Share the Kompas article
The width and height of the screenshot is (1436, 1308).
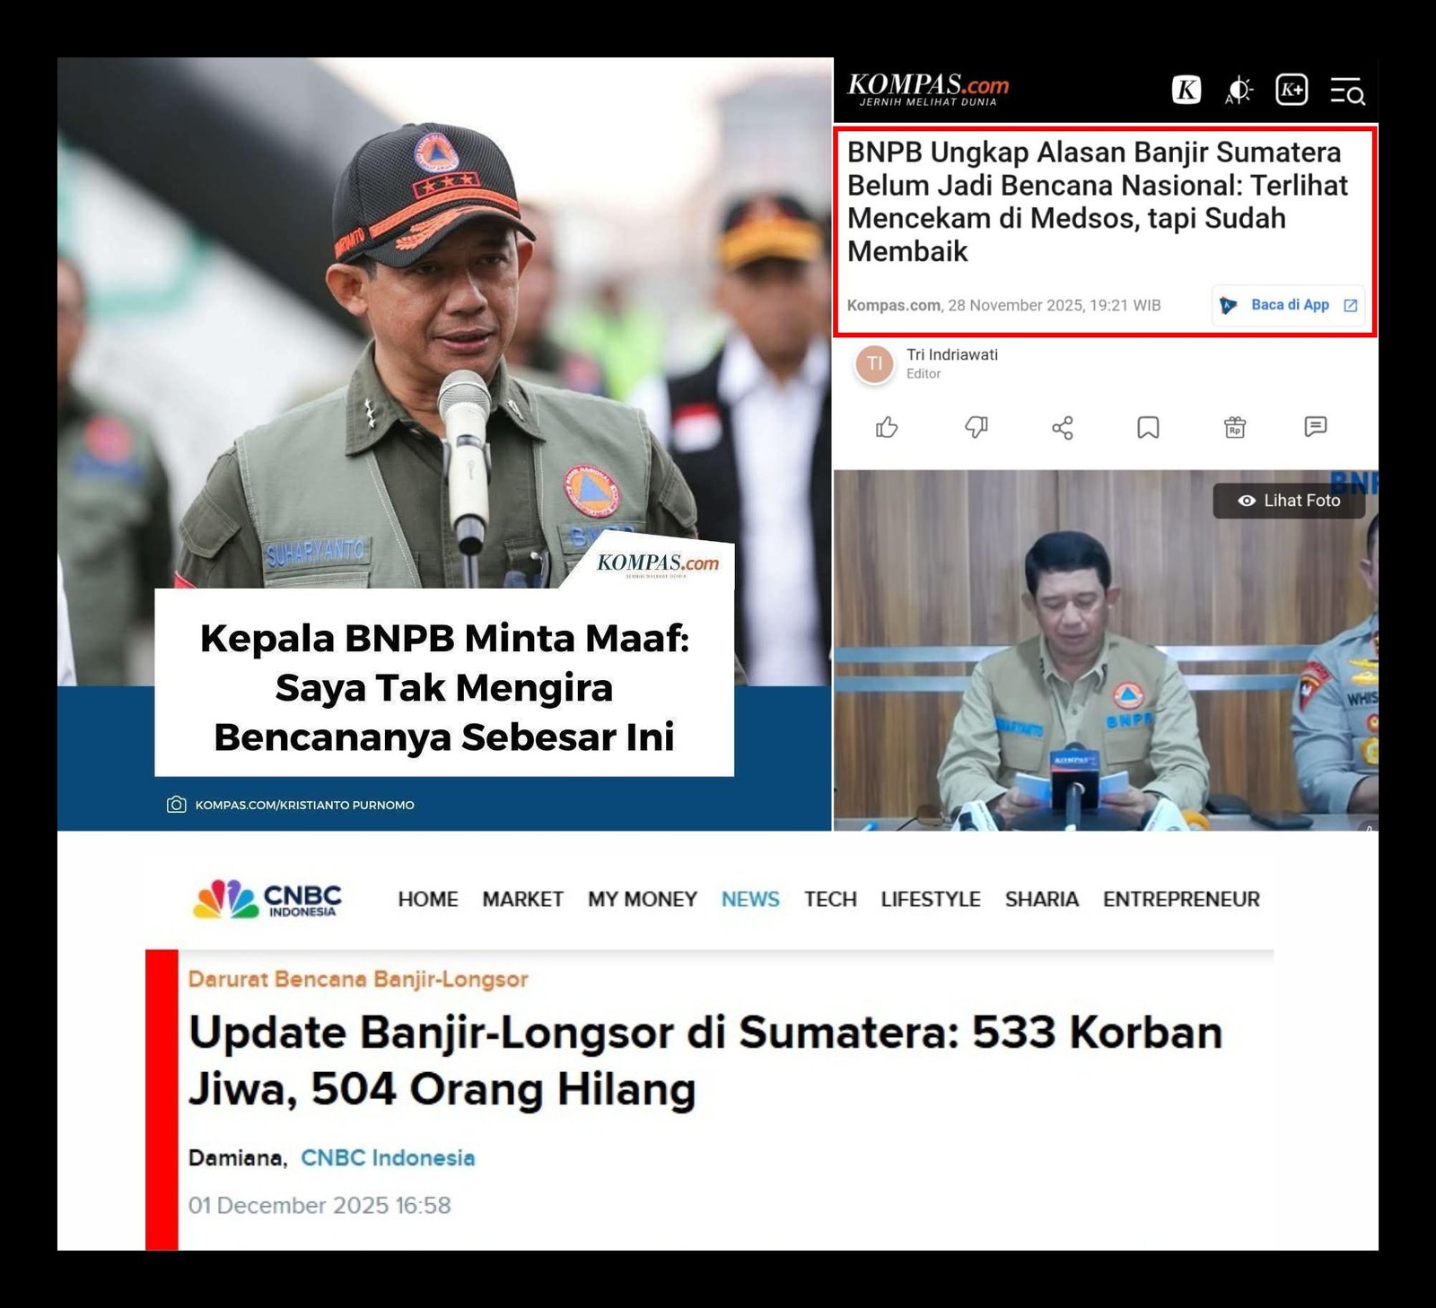pos(1063,428)
